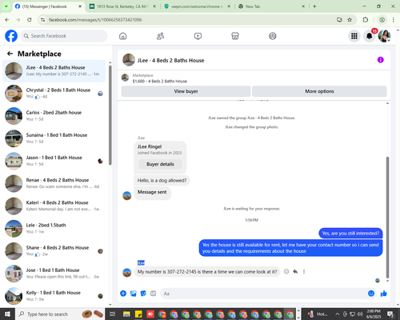Open the Sunaina 1 Bed 1 Bath conversation
The height and width of the screenshot is (320, 400).
click(54, 138)
